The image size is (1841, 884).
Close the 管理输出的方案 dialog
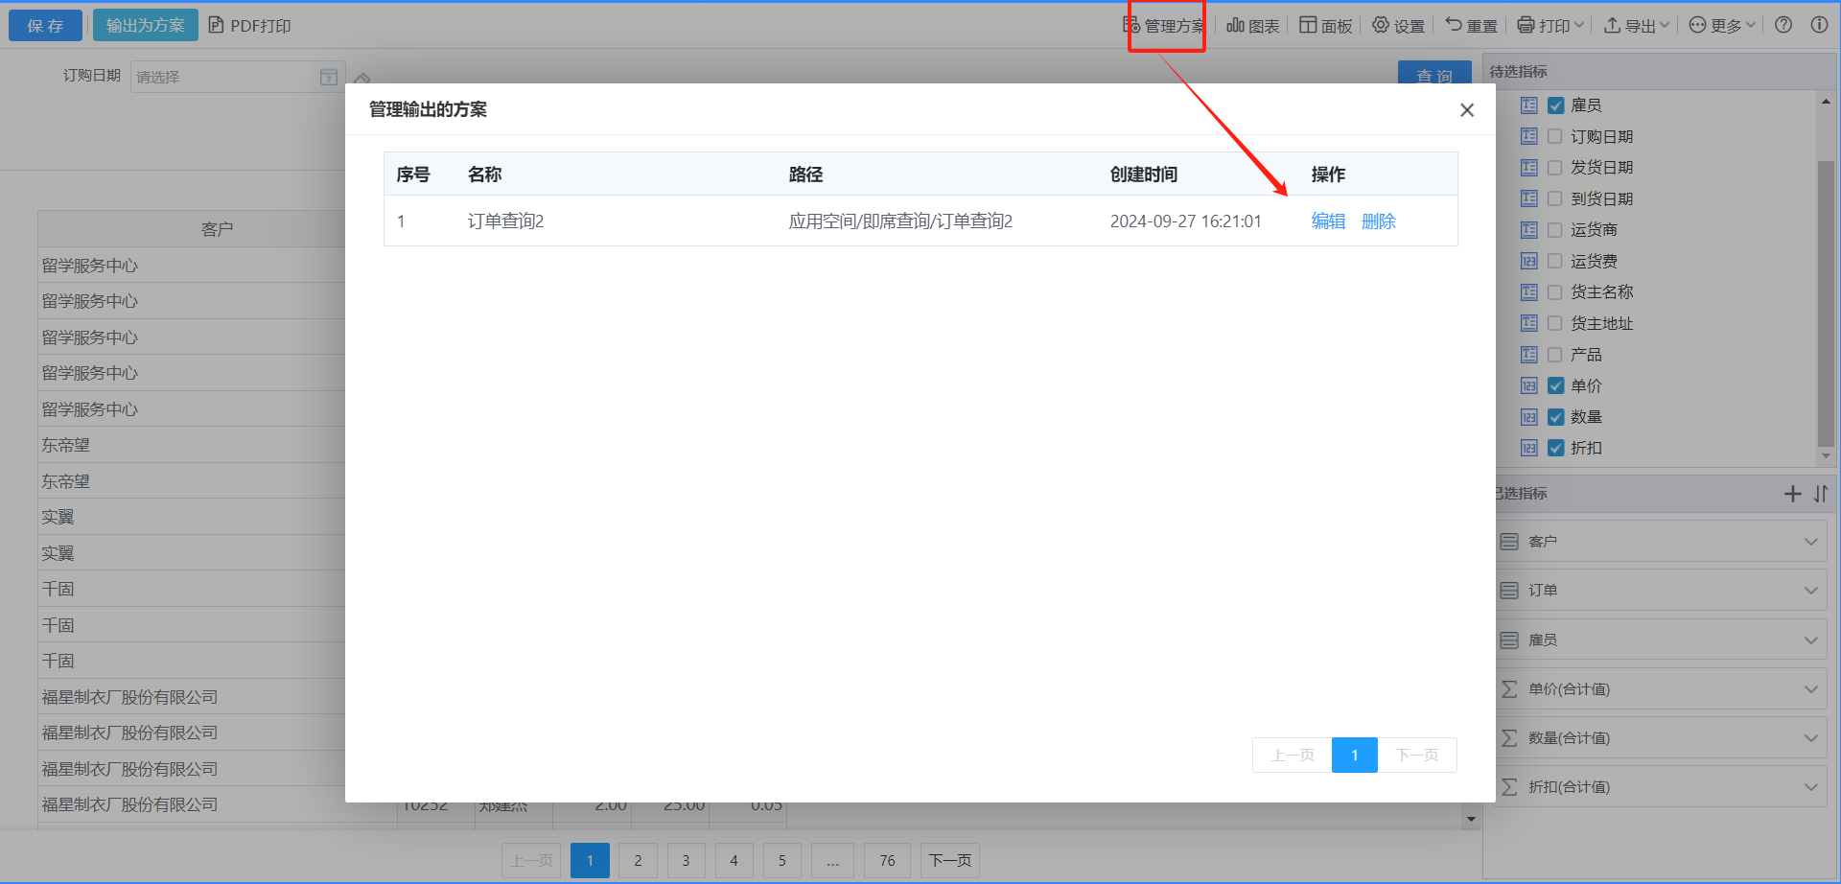click(1466, 110)
